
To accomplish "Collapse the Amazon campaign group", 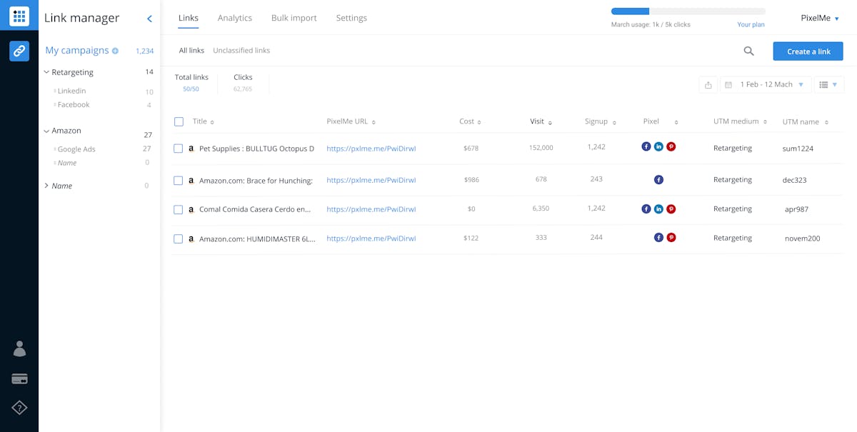I will 46,131.
